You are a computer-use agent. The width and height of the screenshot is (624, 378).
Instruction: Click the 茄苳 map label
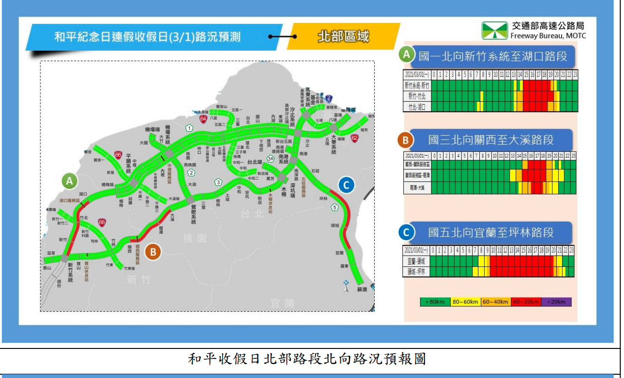point(51,252)
